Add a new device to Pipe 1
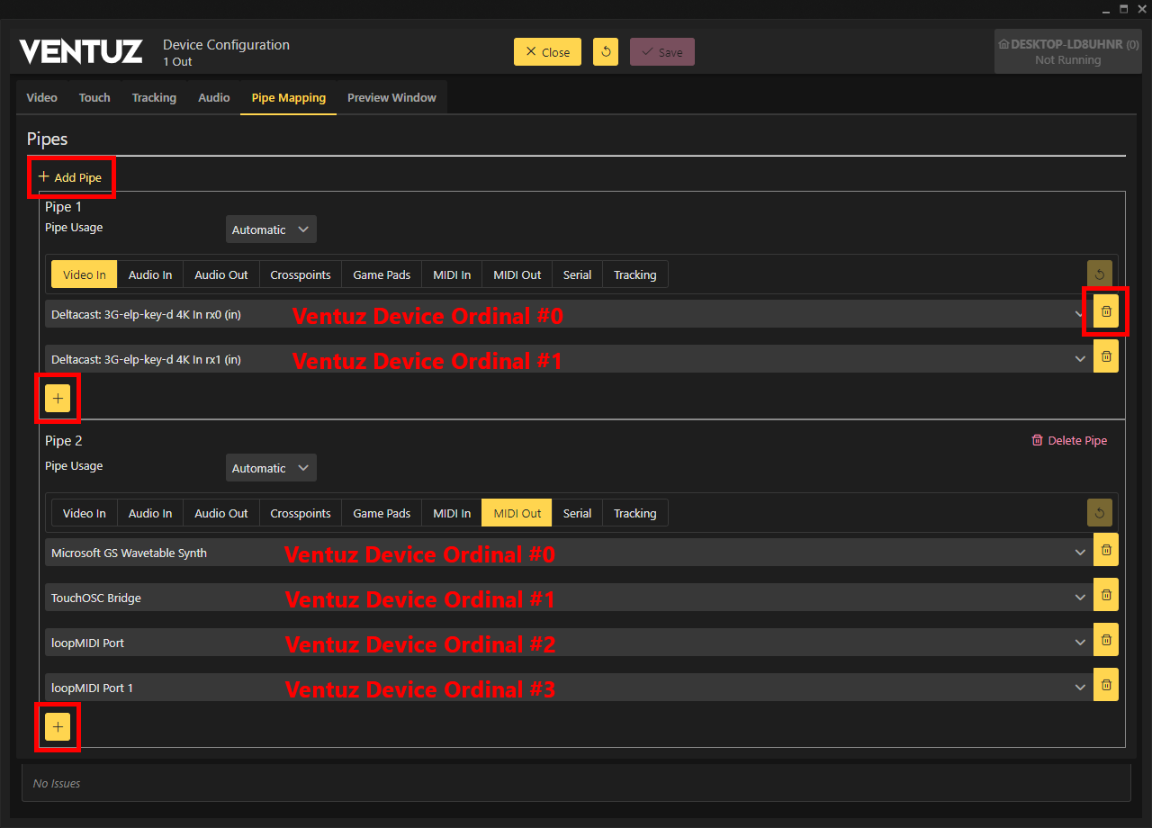 pos(58,398)
